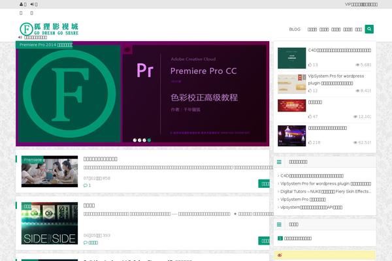Screen dimensions: 392x261
Task: Open the post title above the 07-02 date
Action: tap(100, 159)
